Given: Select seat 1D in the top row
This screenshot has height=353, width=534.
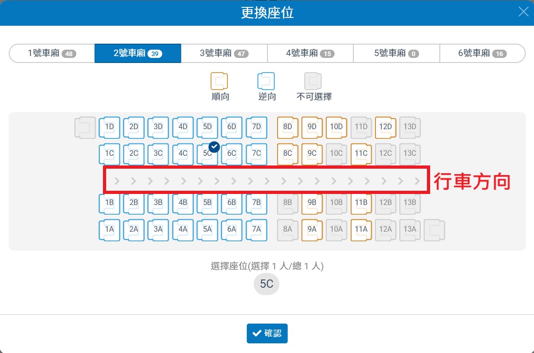Looking at the screenshot, I should (x=109, y=127).
